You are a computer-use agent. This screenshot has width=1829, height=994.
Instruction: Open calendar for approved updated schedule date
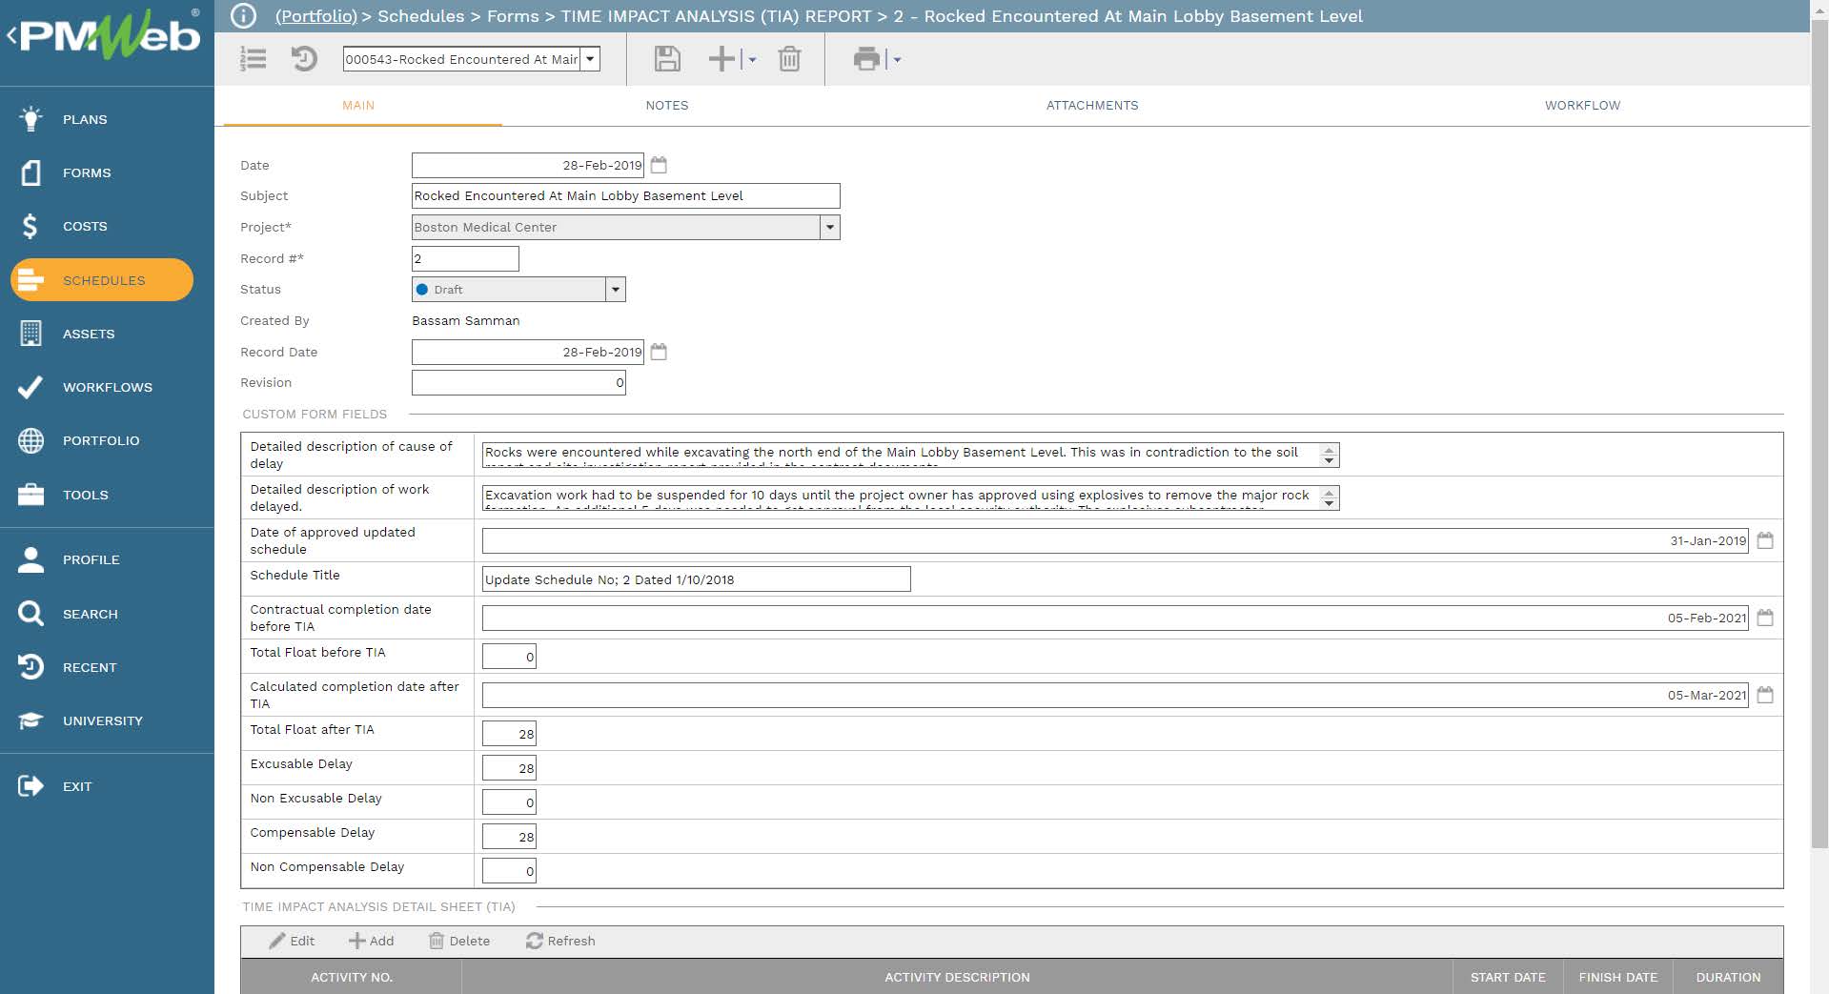tap(1765, 540)
